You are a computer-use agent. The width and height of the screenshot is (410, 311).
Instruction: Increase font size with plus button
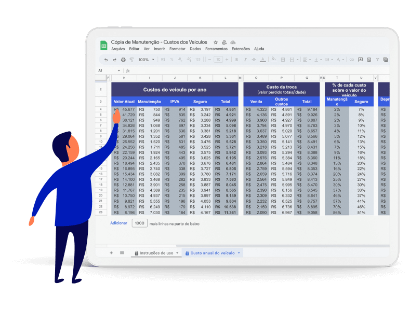pos(227,60)
